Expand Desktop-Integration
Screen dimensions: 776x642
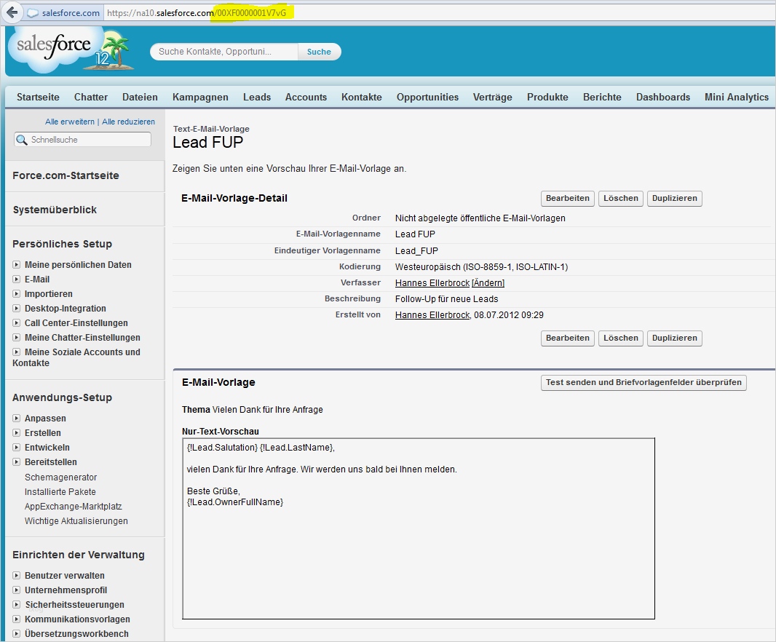click(x=16, y=309)
